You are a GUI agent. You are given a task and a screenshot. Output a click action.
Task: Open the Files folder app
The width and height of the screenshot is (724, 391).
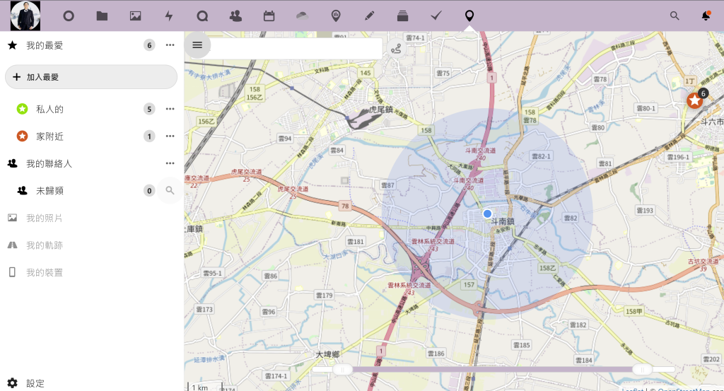[x=102, y=16]
